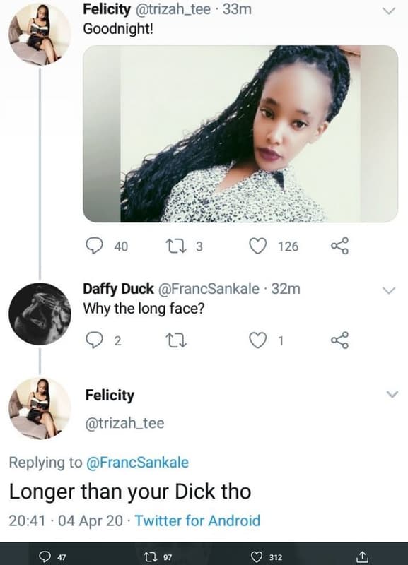408x565 pixels.
Task: View the attached selfie photo in the tweet
Action: tap(226, 135)
